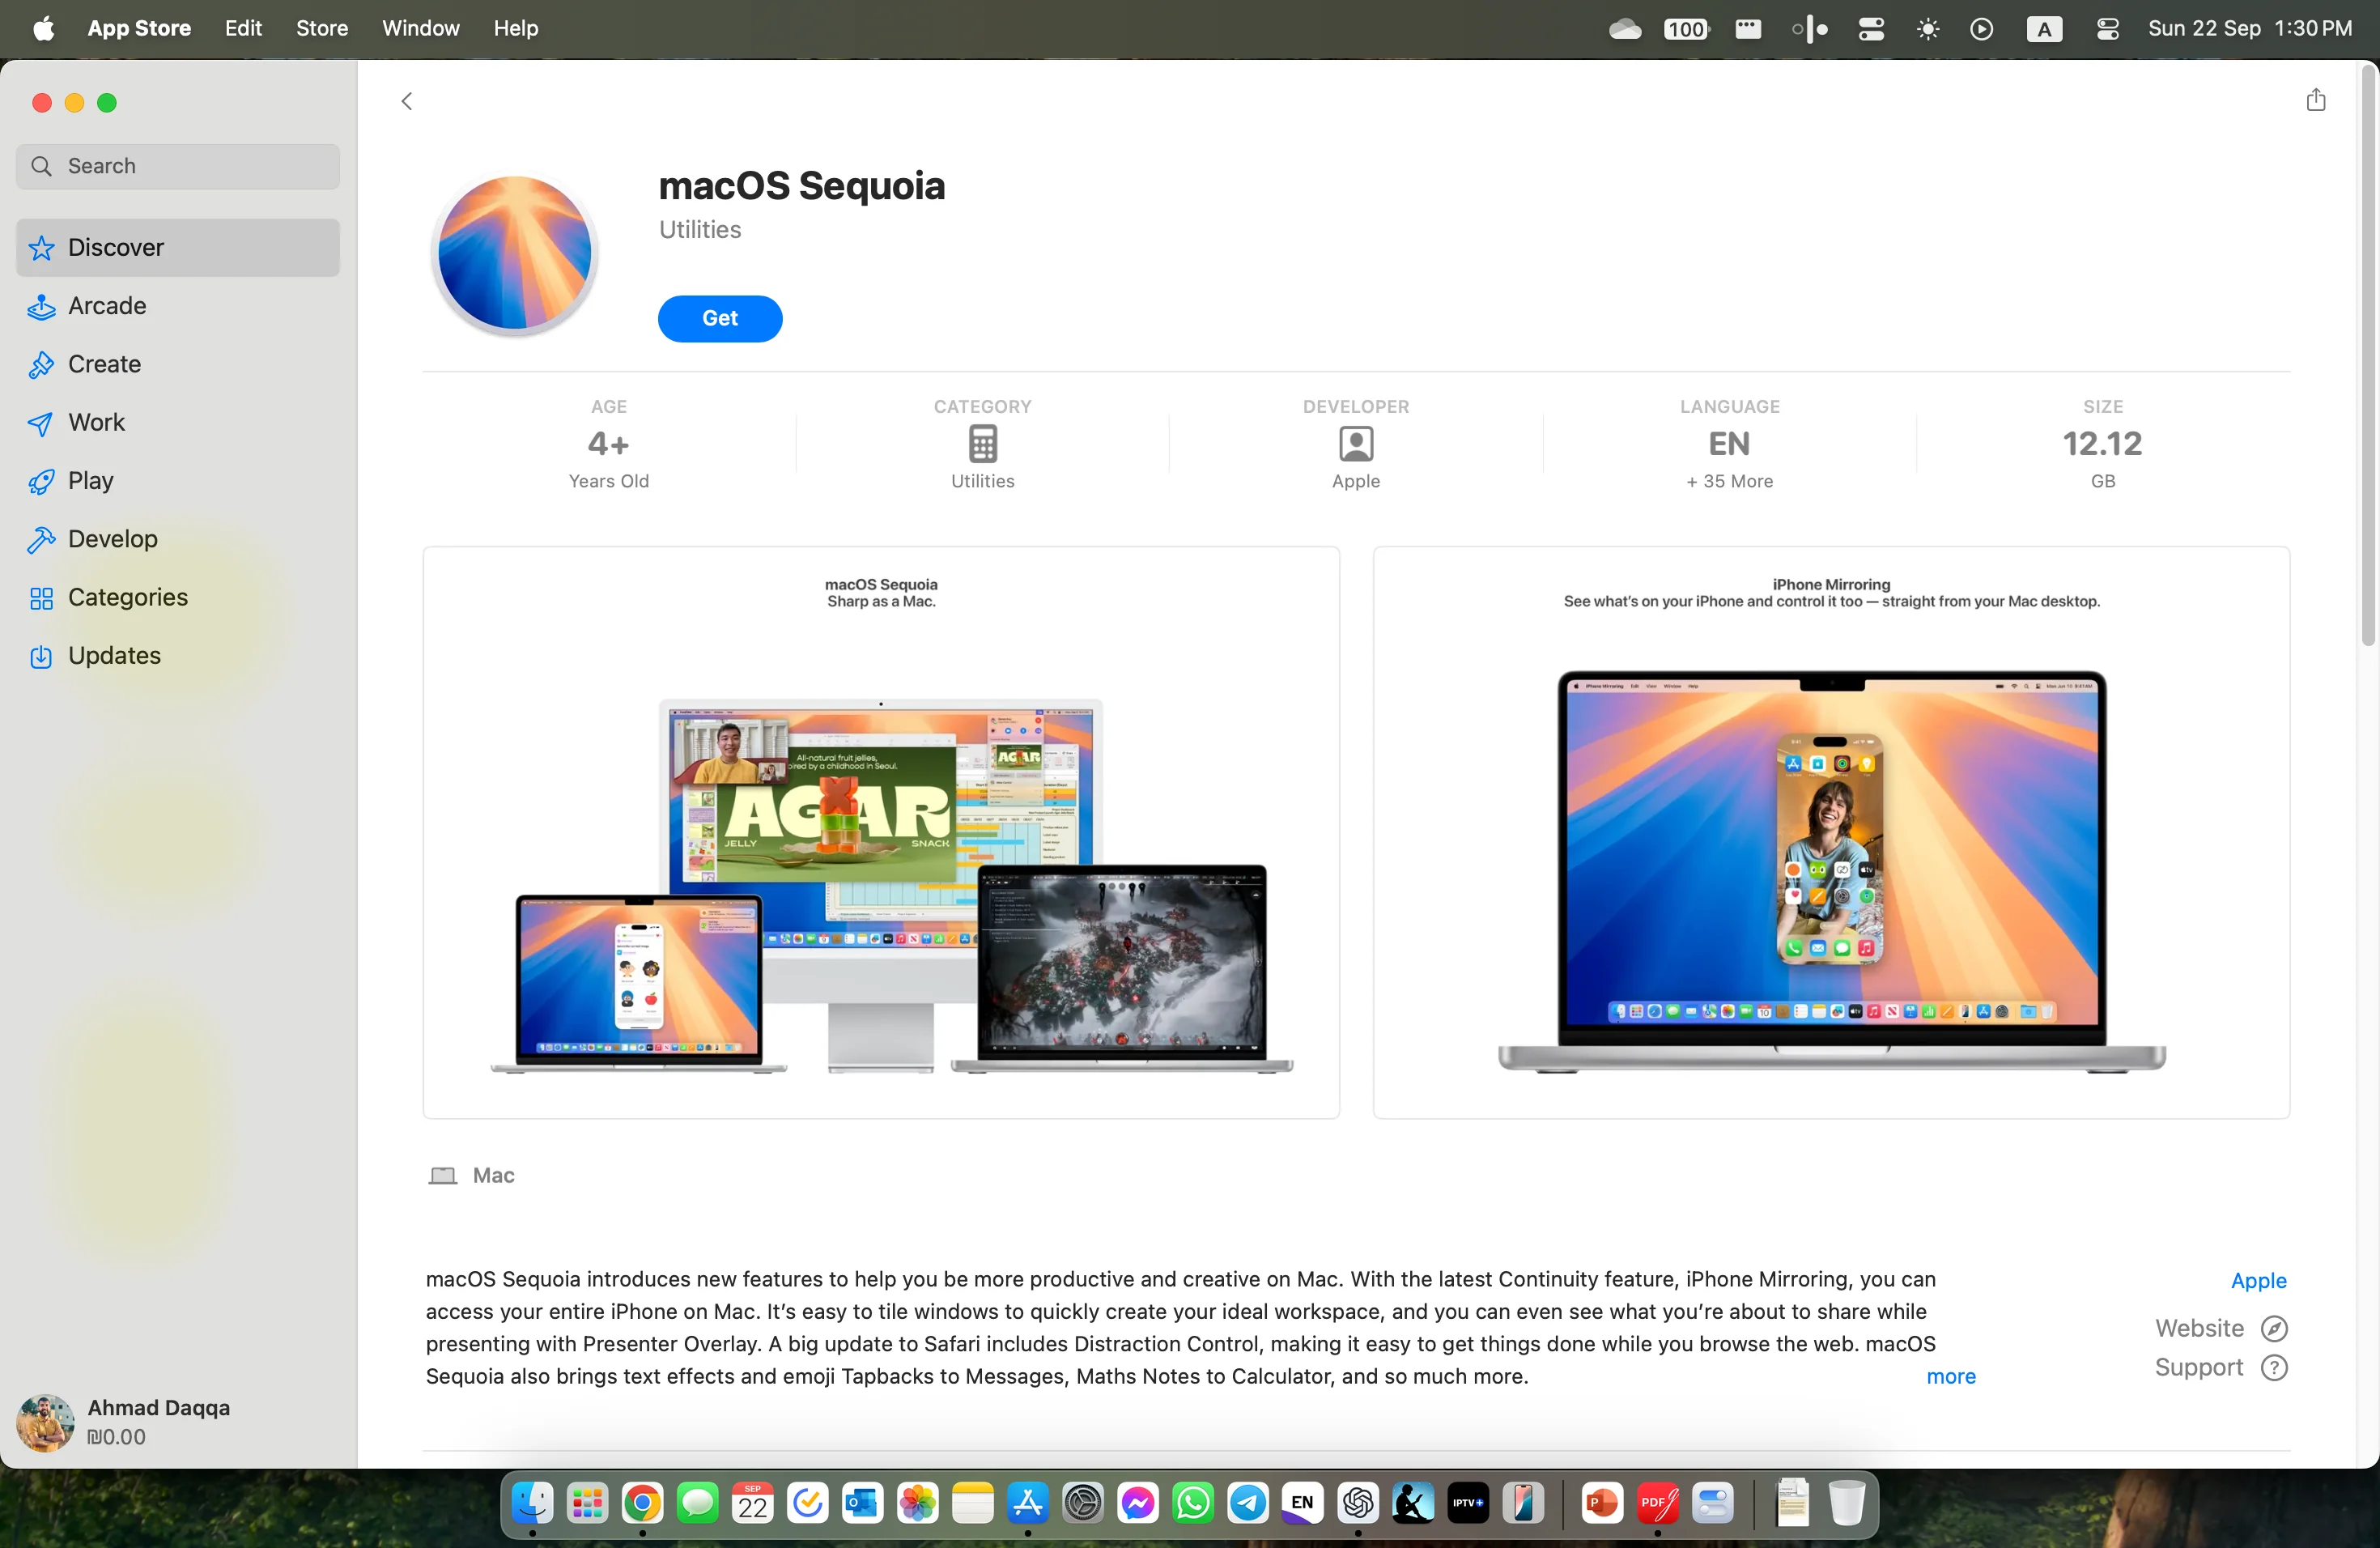Open the Updates section
The image size is (2380, 1548).
[113, 654]
